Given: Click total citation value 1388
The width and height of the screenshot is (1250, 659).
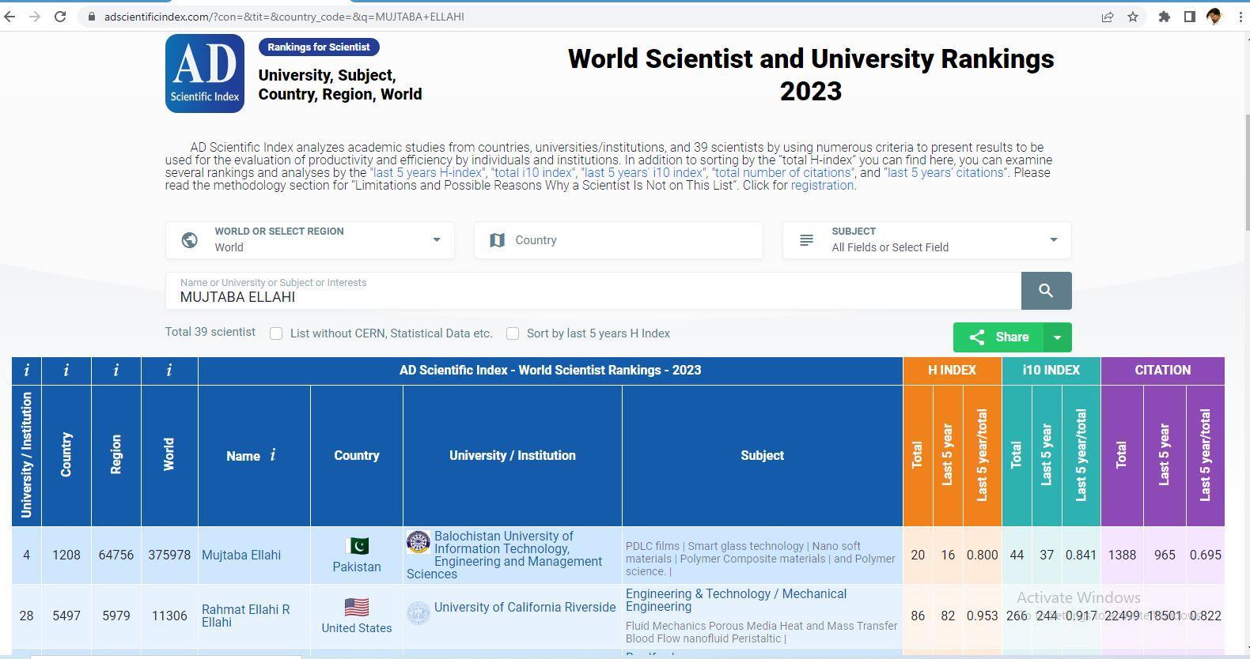Looking at the screenshot, I should 1122,555.
